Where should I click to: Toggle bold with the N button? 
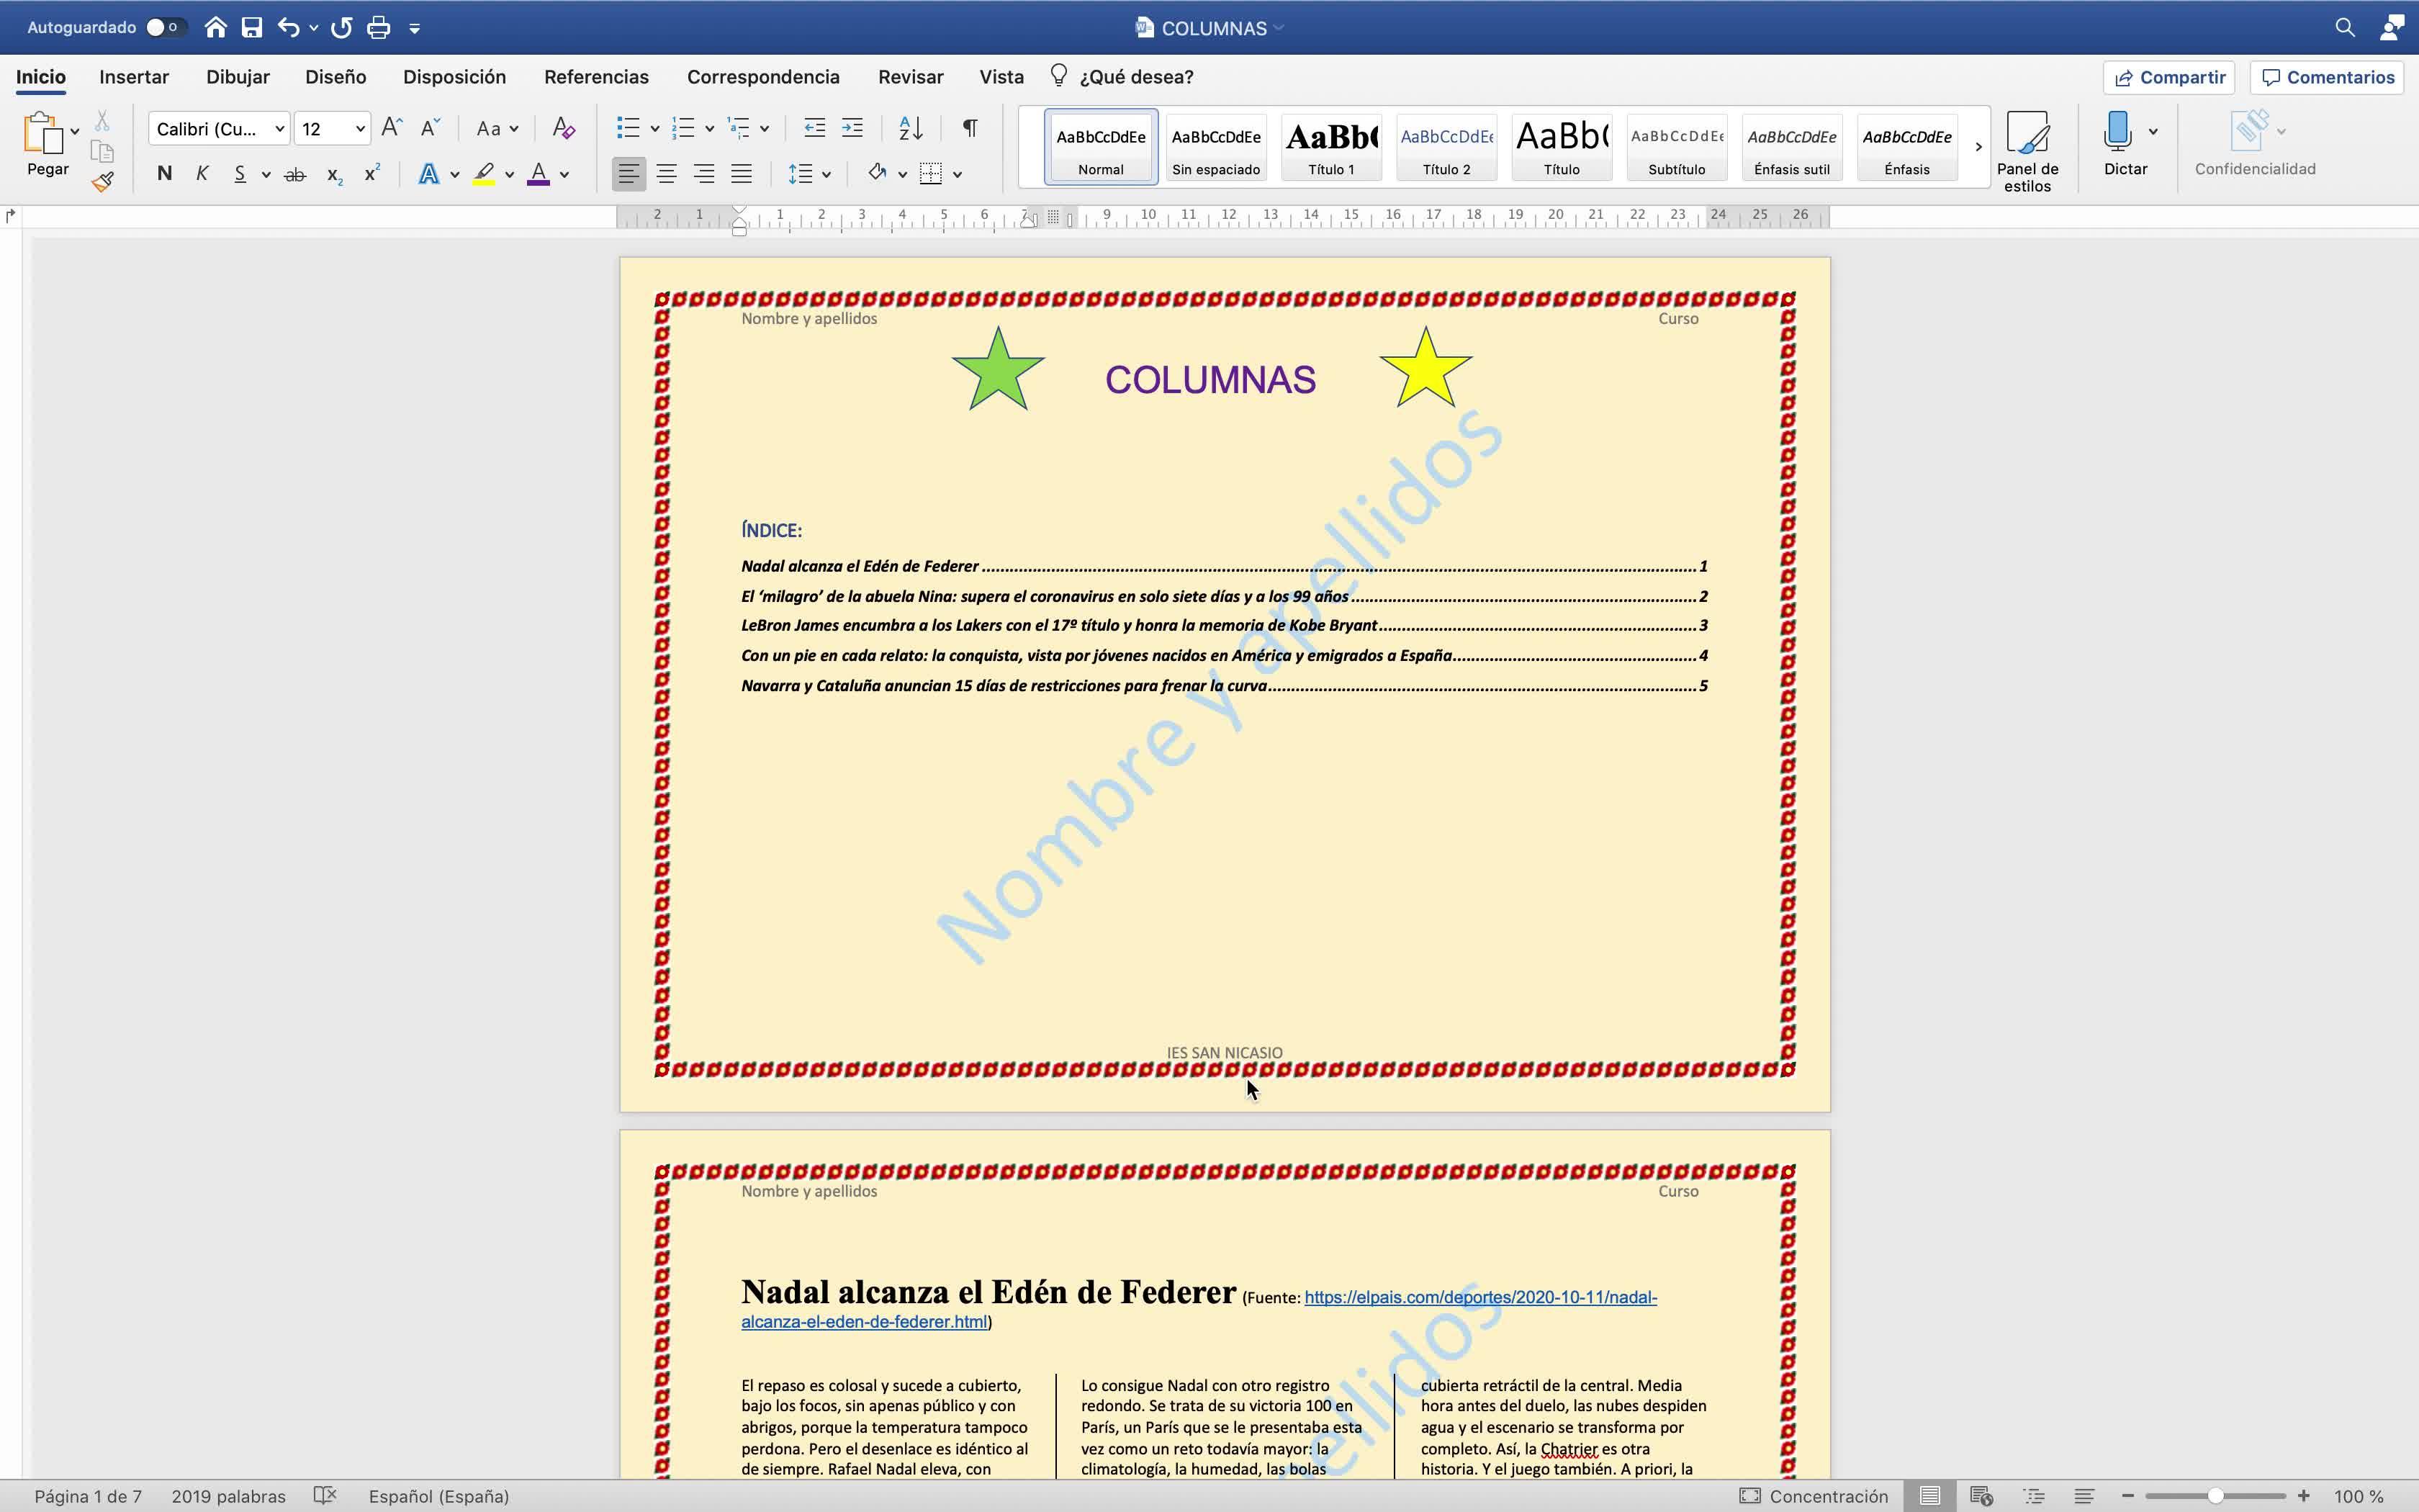[165, 174]
